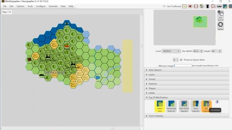Expand the Labels section
Viewport: 232px width, 130px height.
pos(187,93)
